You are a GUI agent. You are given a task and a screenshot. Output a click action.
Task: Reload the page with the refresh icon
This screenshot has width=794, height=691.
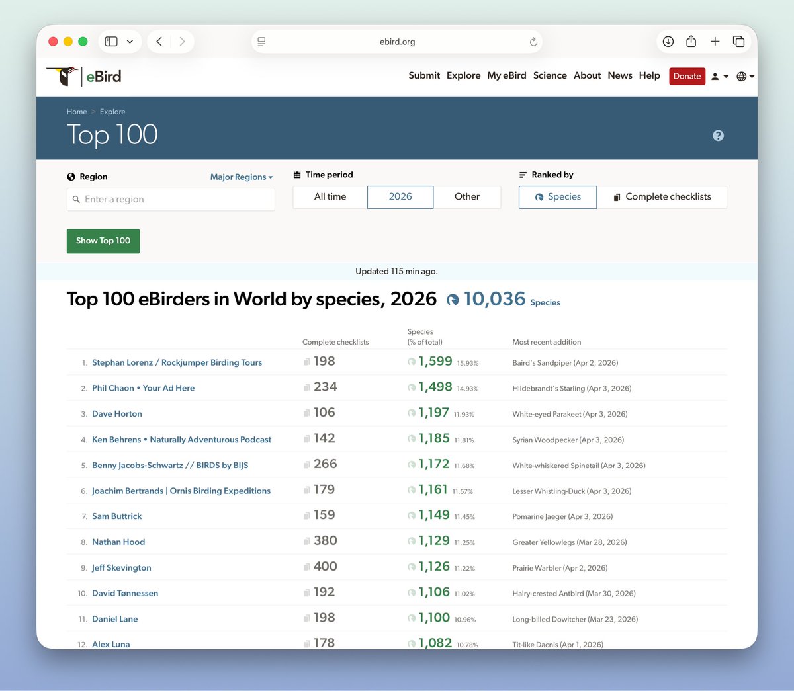(x=533, y=42)
